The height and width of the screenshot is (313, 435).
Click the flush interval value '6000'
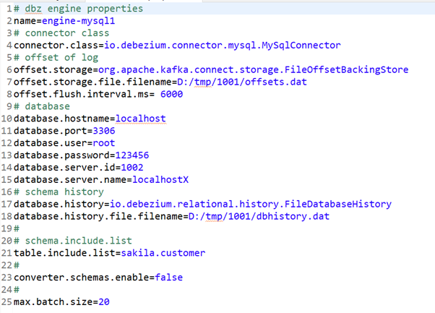[172, 94]
